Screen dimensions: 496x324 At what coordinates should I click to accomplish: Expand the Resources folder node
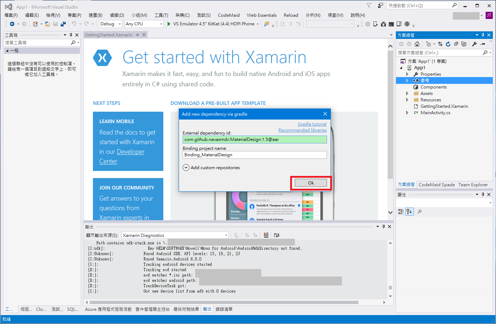[x=407, y=100]
